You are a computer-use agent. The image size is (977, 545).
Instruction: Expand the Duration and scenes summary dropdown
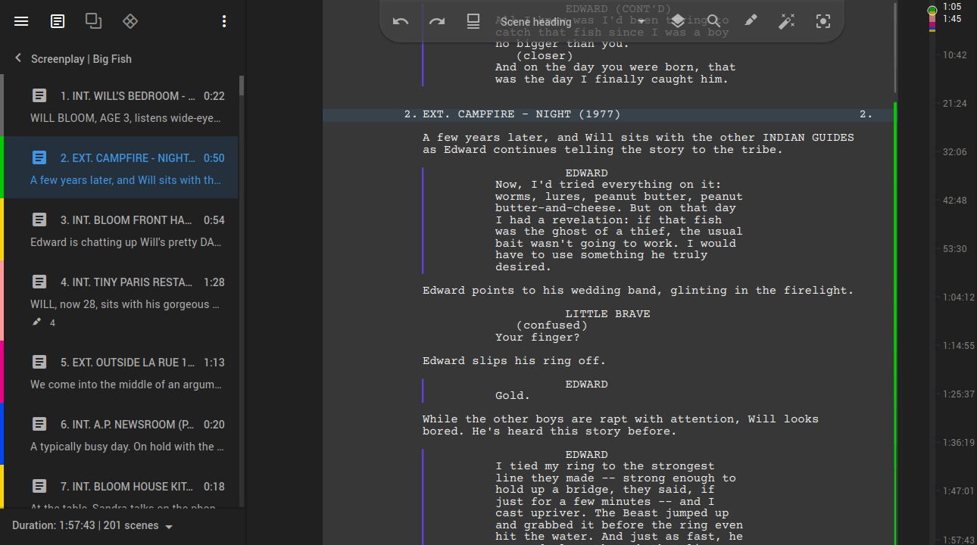tap(93, 525)
